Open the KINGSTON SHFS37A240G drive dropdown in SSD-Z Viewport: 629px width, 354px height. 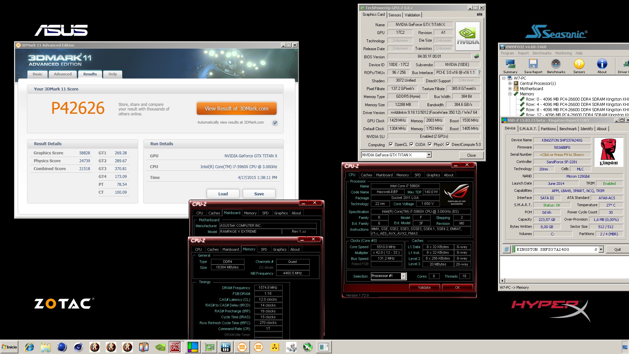click(x=600, y=249)
